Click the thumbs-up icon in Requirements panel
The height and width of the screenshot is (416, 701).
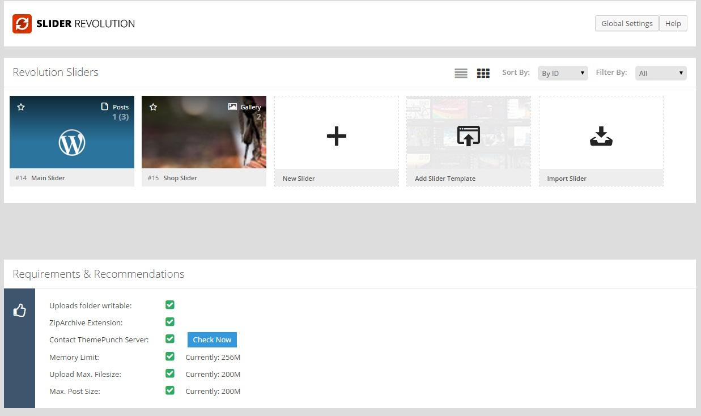click(x=20, y=310)
